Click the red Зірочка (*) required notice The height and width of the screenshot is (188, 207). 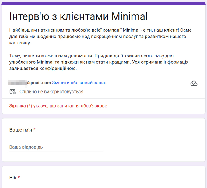point(58,106)
